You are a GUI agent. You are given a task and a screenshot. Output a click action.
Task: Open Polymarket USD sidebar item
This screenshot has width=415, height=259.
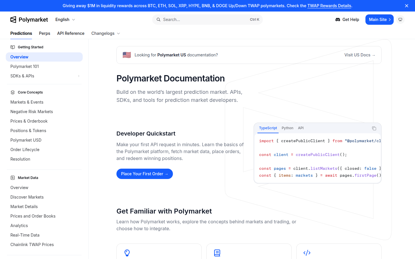point(44,140)
